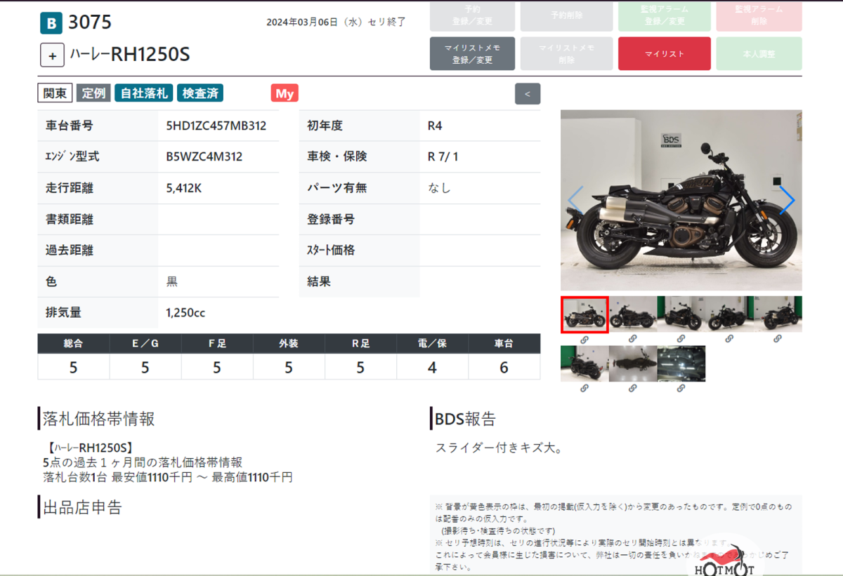Collapse the panel with the < button
Screen dimensions: 843x576
point(528,94)
